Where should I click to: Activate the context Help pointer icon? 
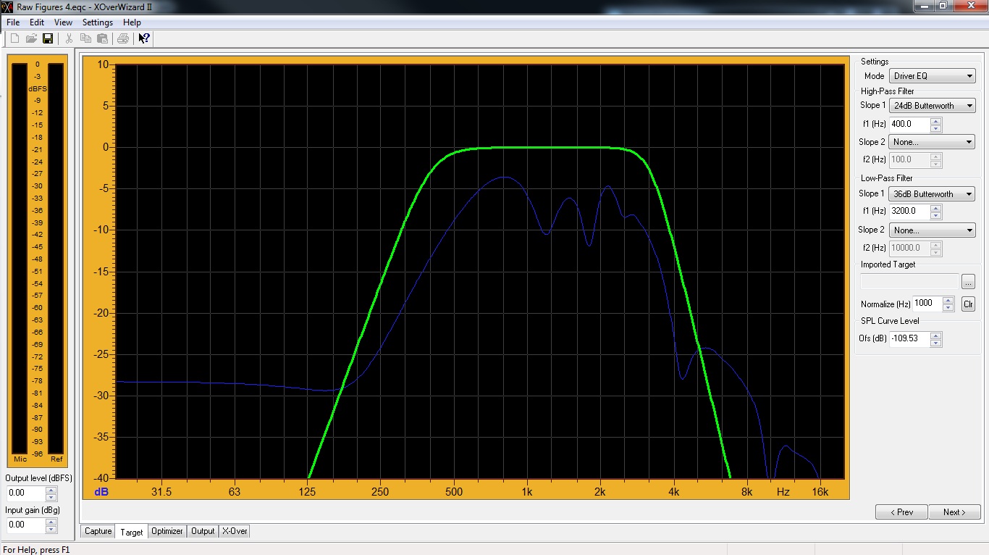(144, 38)
